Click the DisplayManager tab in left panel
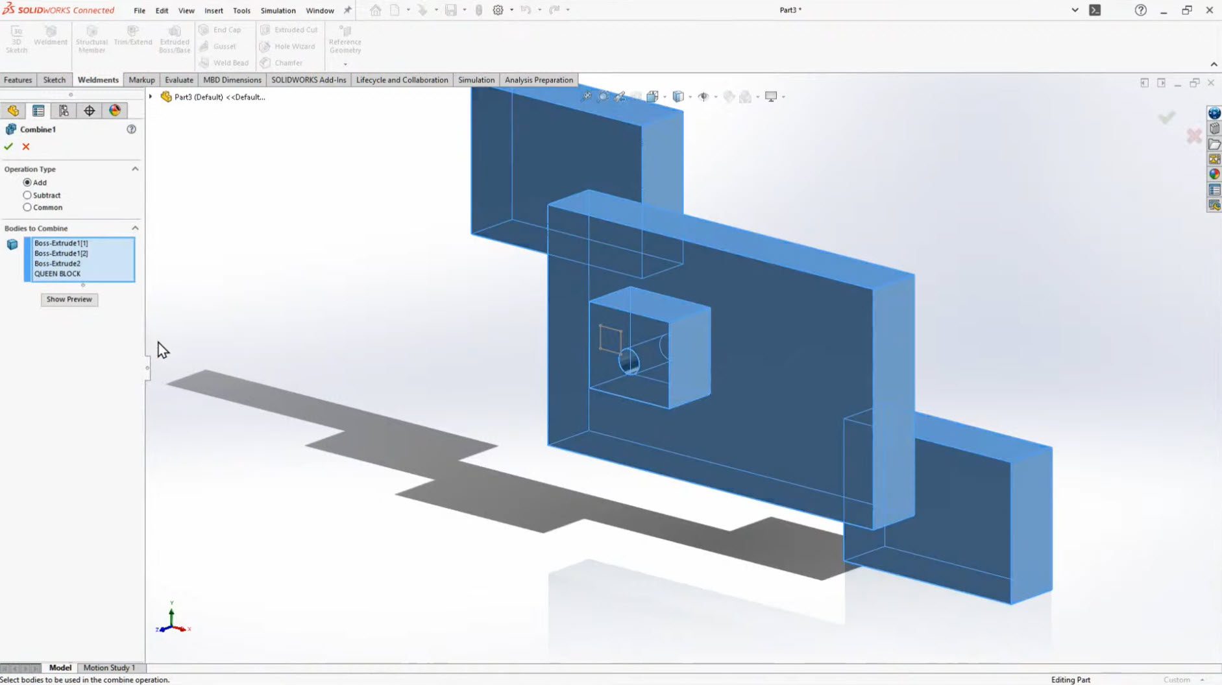1222x685 pixels. tap(115, 110)
